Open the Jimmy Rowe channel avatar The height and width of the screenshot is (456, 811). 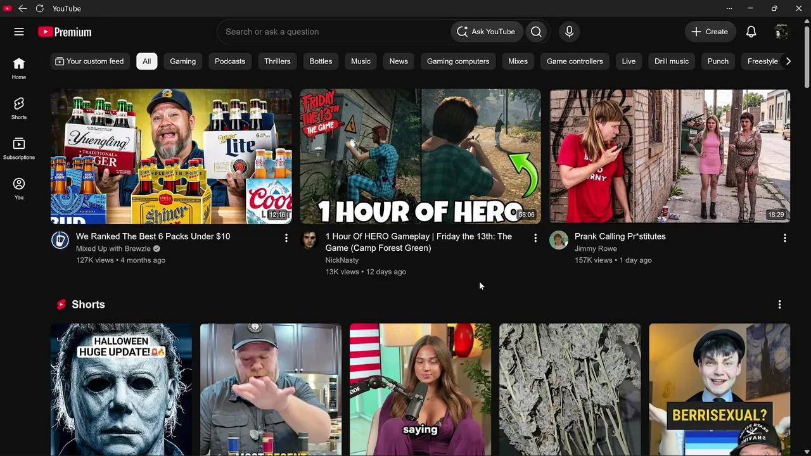pos(559,239)
